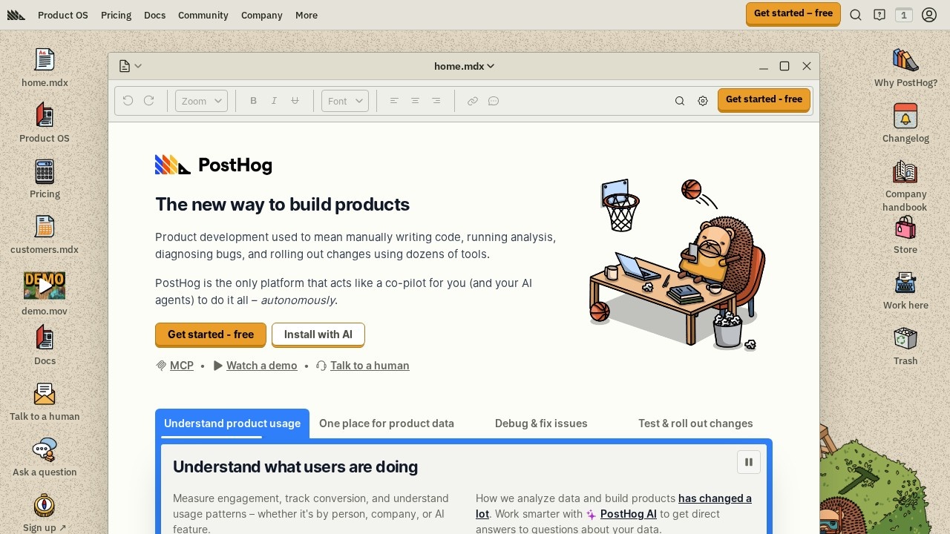Toggle bold formatting in the editor toolbar

(253, 100)
